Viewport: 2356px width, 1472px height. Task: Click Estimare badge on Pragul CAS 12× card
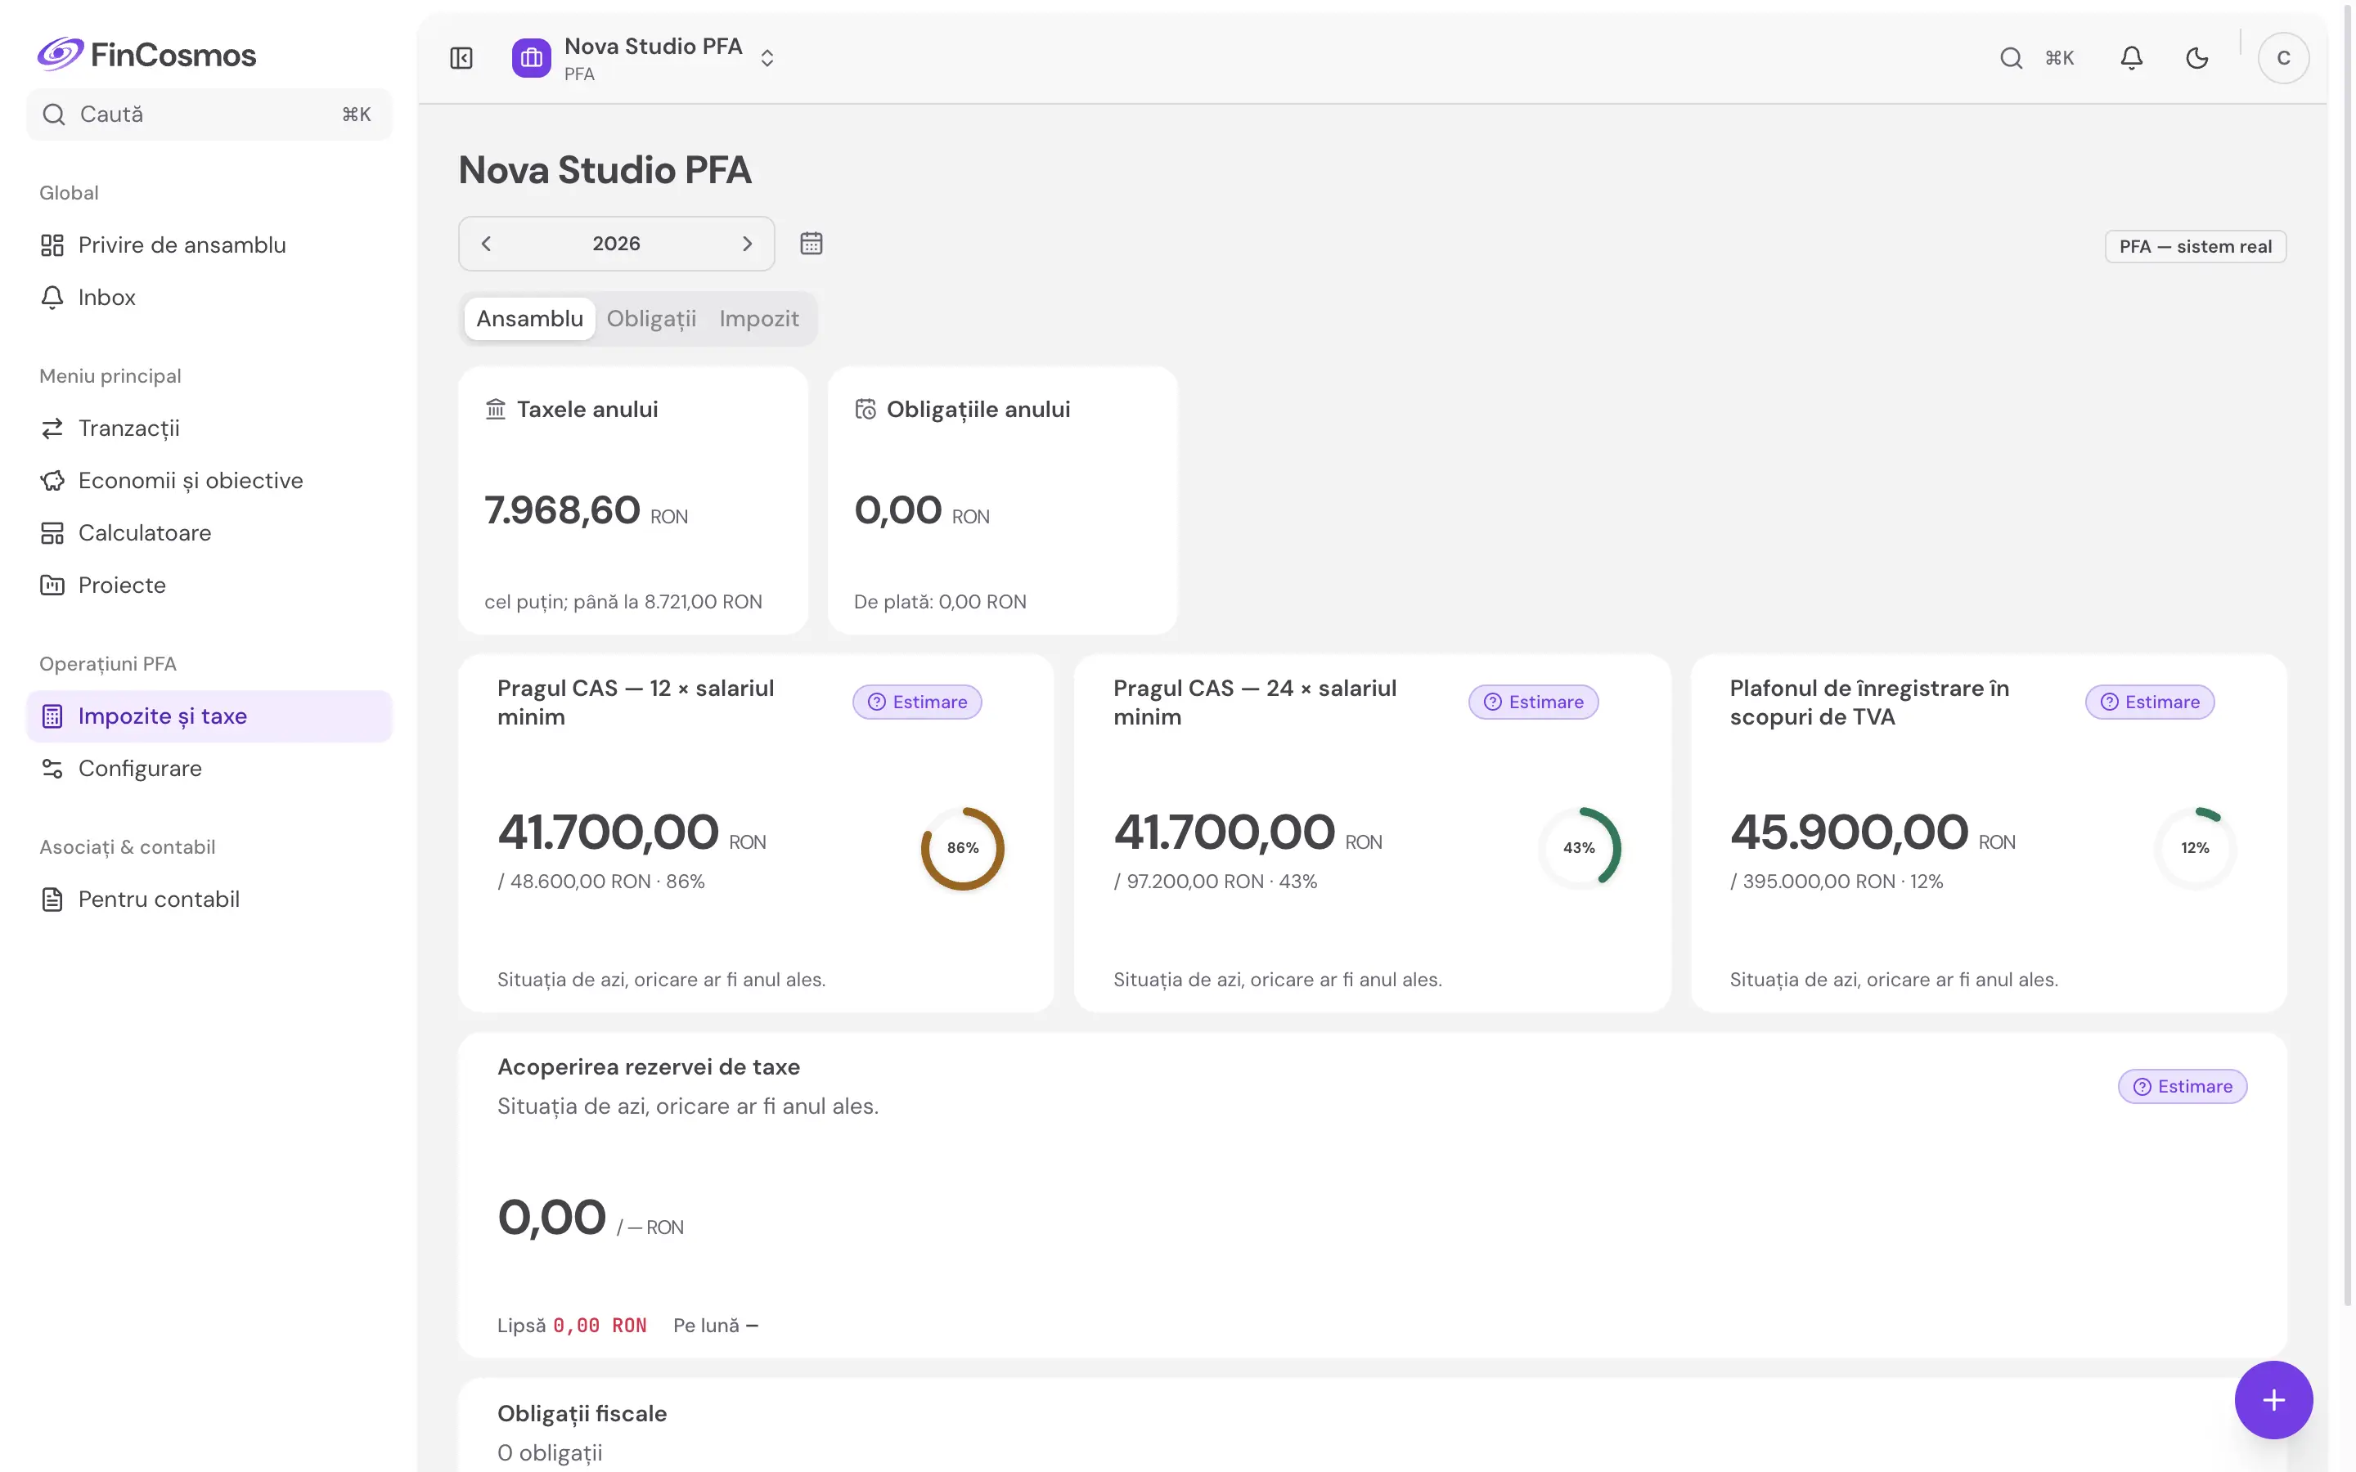[917, 702]
